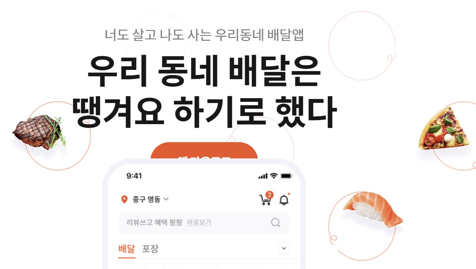This screenshot has height=269, width=476.
Task: Tap the search magnifier icon
Action: pyautogui.click(x=276, y=223)
